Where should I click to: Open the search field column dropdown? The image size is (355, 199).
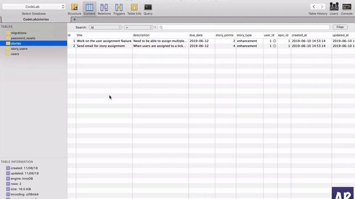tap(105, 27)
